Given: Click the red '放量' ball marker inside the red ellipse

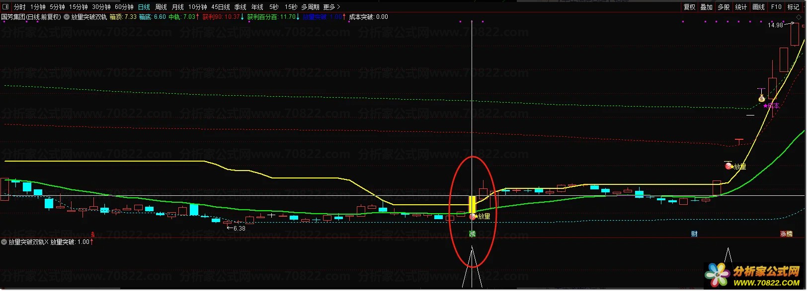Looking at the screenshot, I should [x=473, y=216].
